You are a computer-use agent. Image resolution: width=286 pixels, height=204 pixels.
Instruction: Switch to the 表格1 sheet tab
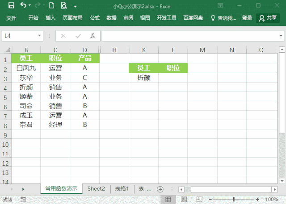click(x=122, y=189)
